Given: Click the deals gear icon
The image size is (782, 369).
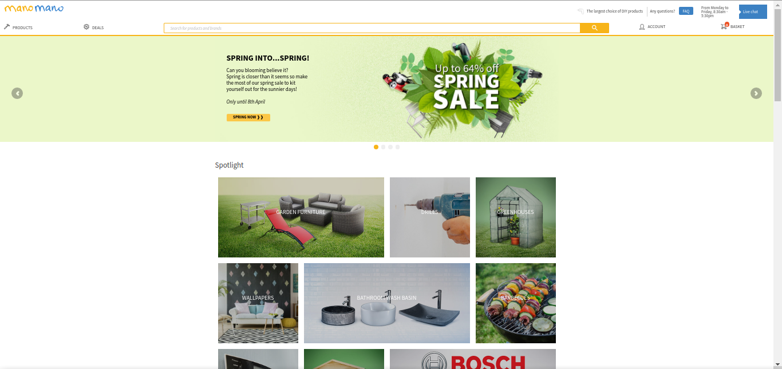Looking at the screenshot, I should [x=86, y=27].
